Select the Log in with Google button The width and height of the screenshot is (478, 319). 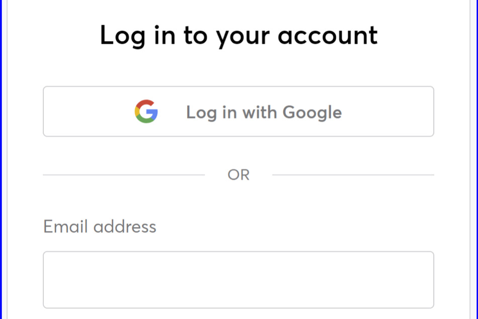click(x=238, y=111)
